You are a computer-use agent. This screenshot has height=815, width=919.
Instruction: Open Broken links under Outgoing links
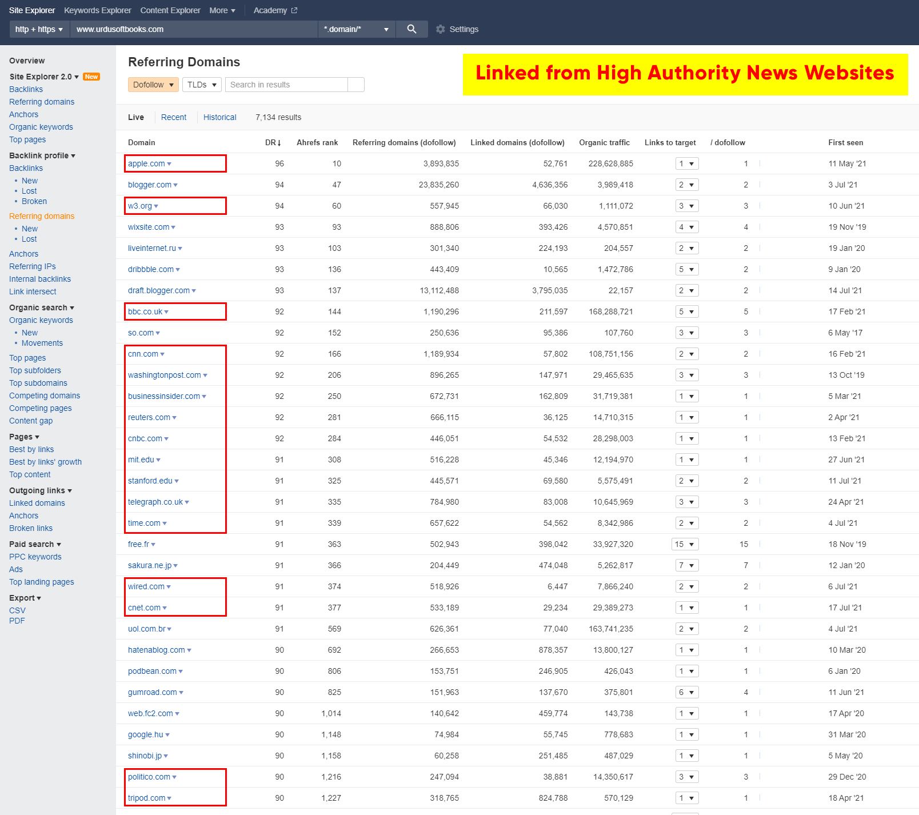coord(31,528)
